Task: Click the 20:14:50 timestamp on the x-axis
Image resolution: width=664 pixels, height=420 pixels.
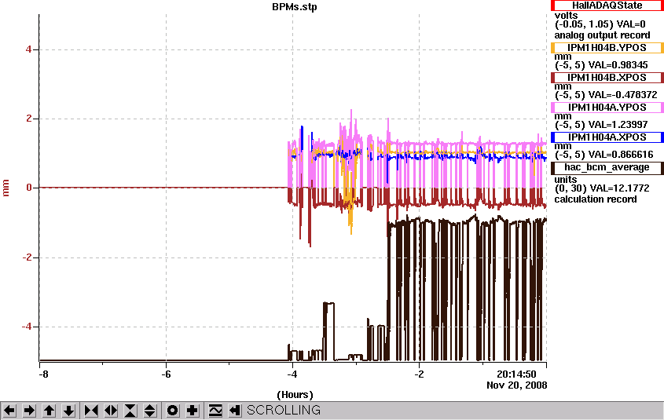Action: (x=516, y=374)
